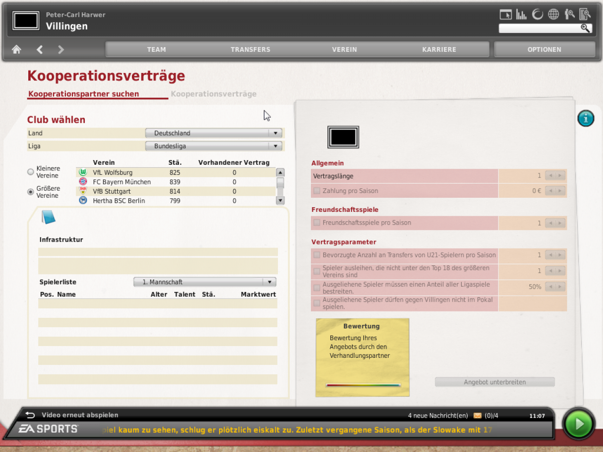Select the Hertha BSC Berlin row
Viewport: 603px width, 452px height.
tap(176, 201)
